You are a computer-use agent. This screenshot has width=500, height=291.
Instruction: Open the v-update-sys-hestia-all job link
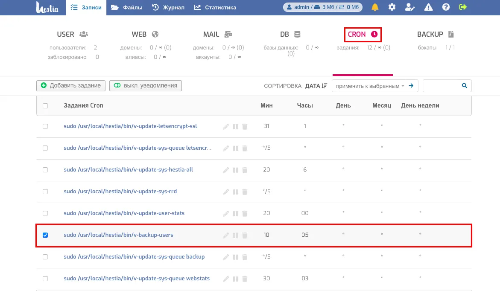point(128,170)
